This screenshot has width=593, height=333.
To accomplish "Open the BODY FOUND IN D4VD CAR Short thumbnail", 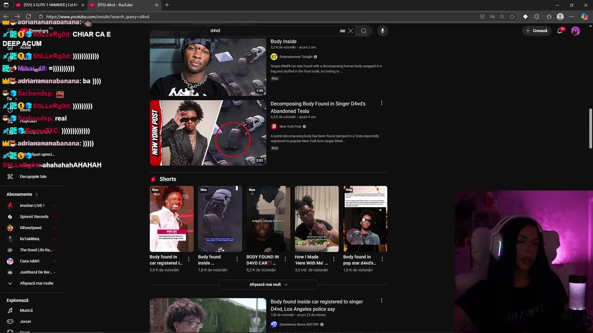I will 268,219.
